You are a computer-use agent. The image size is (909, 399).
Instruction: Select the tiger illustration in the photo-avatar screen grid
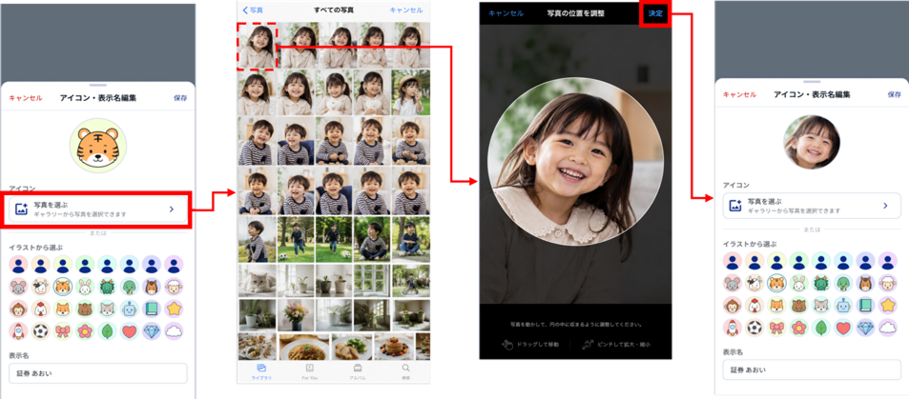pyautogui.click(x=776, y=283)
